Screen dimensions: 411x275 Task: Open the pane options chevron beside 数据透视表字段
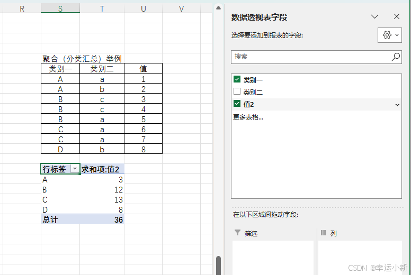pyautogui.click(x=375, y=17)
